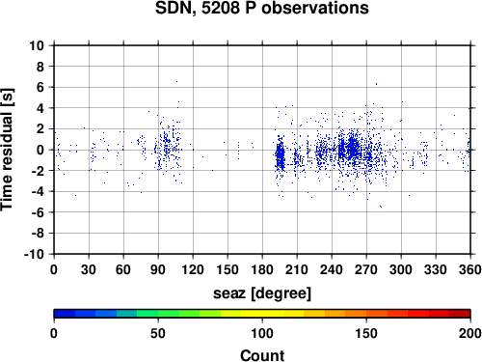Click the x-axis tick label 90
Screen dimensions: 482x362
pos(158,269)
